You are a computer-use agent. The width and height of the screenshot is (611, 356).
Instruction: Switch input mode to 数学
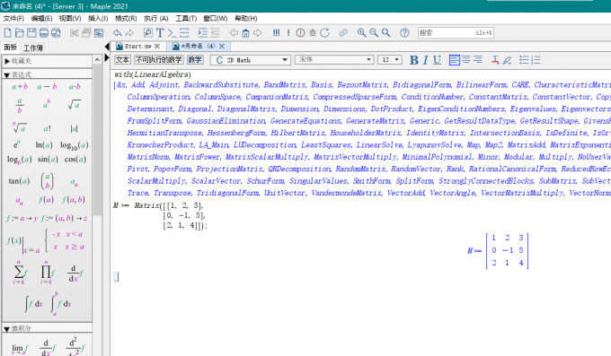tap(195, 59)
